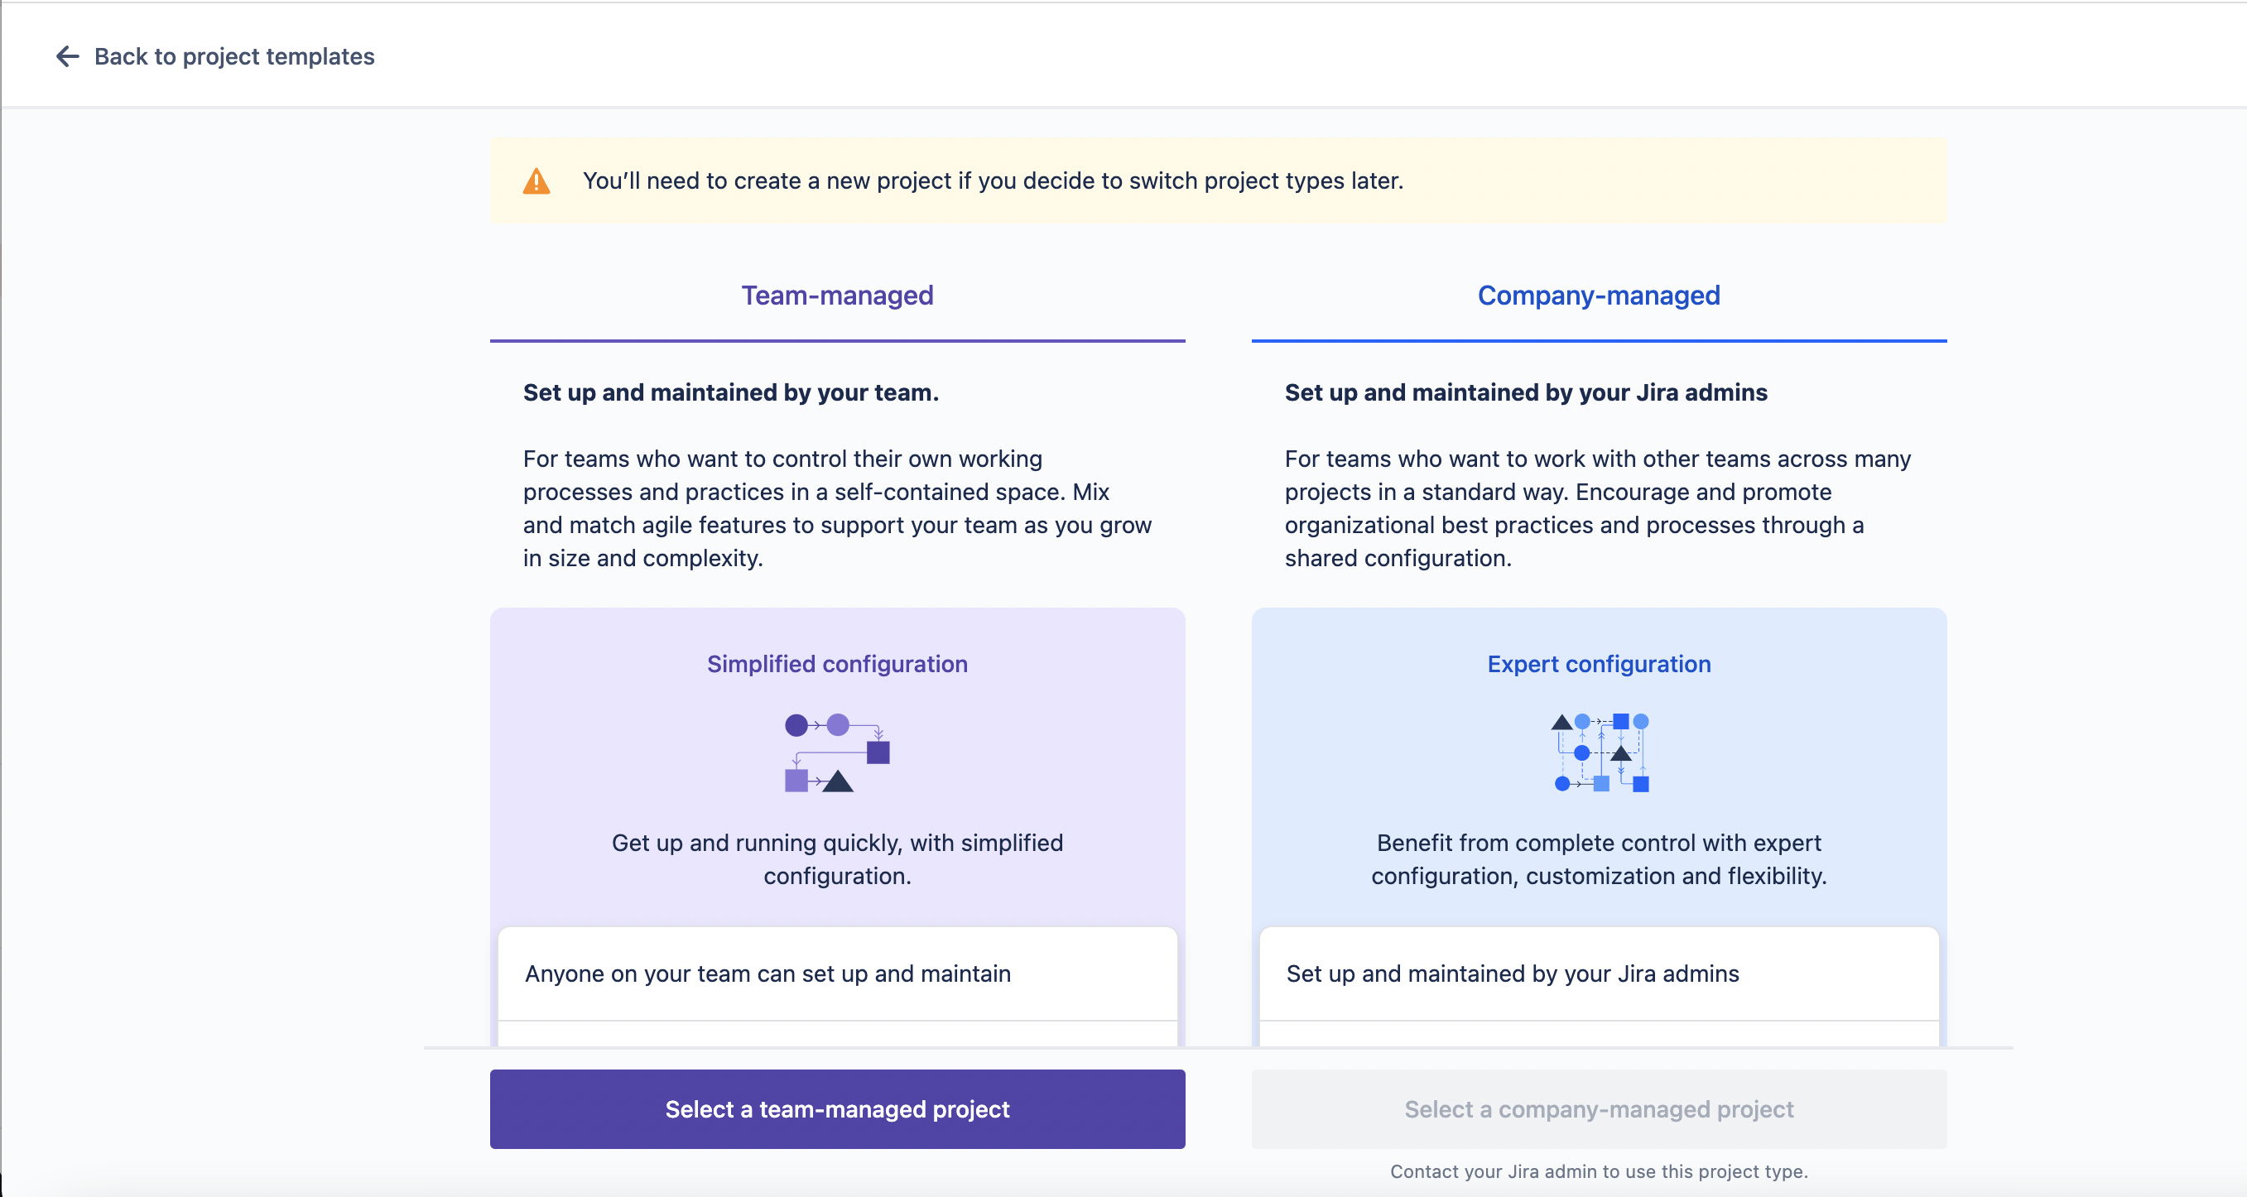
Task: Click the 'Set up and maintained by your Jira admins' row
Action: 1599,973
